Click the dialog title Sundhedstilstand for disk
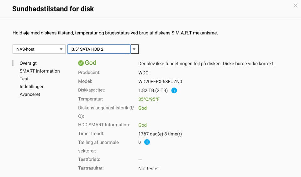Screen dimensions: 301x177 coord(53,9)
